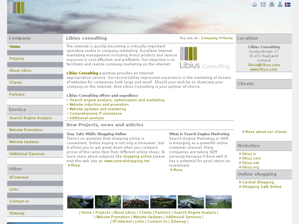
Task: Open Comprehensive IT assistance link
Action: tap(96, 113)
